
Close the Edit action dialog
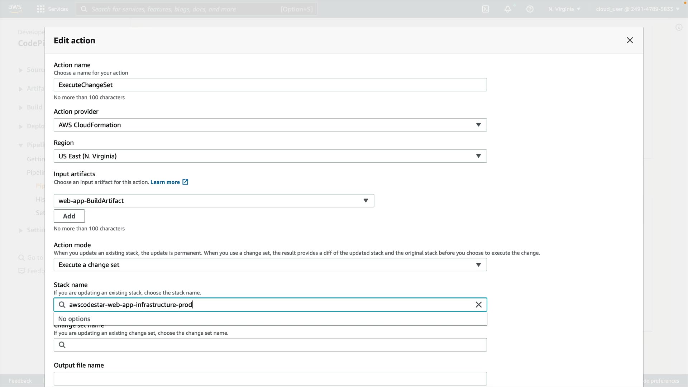(630, 40)
